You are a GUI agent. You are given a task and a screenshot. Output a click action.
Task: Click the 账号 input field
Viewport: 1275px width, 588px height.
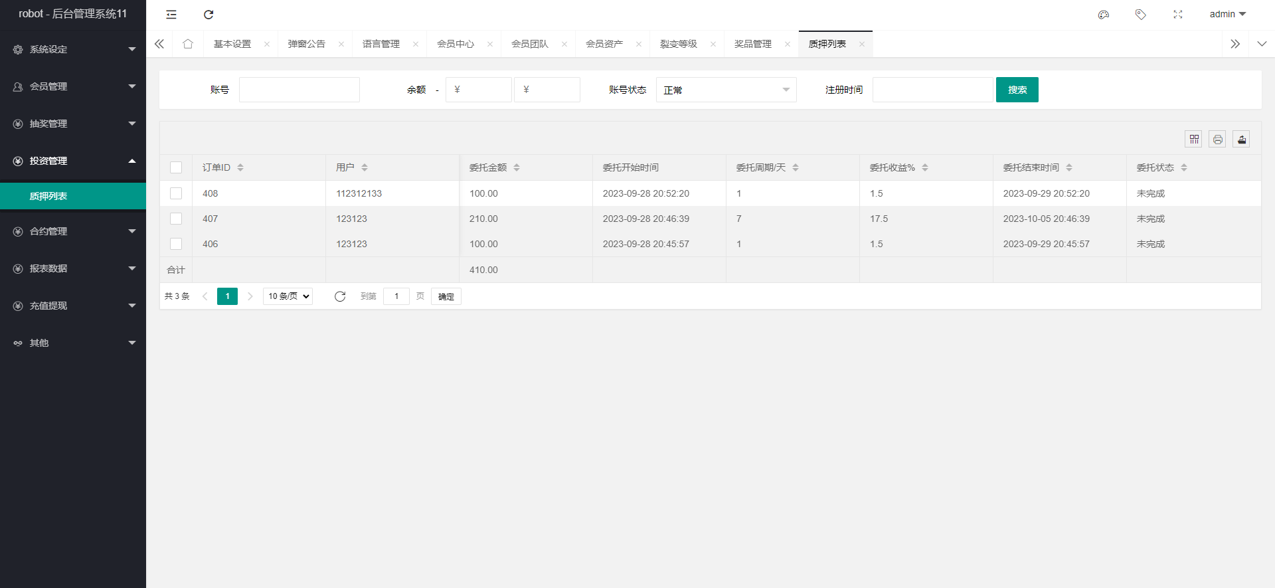click(299, 90)
